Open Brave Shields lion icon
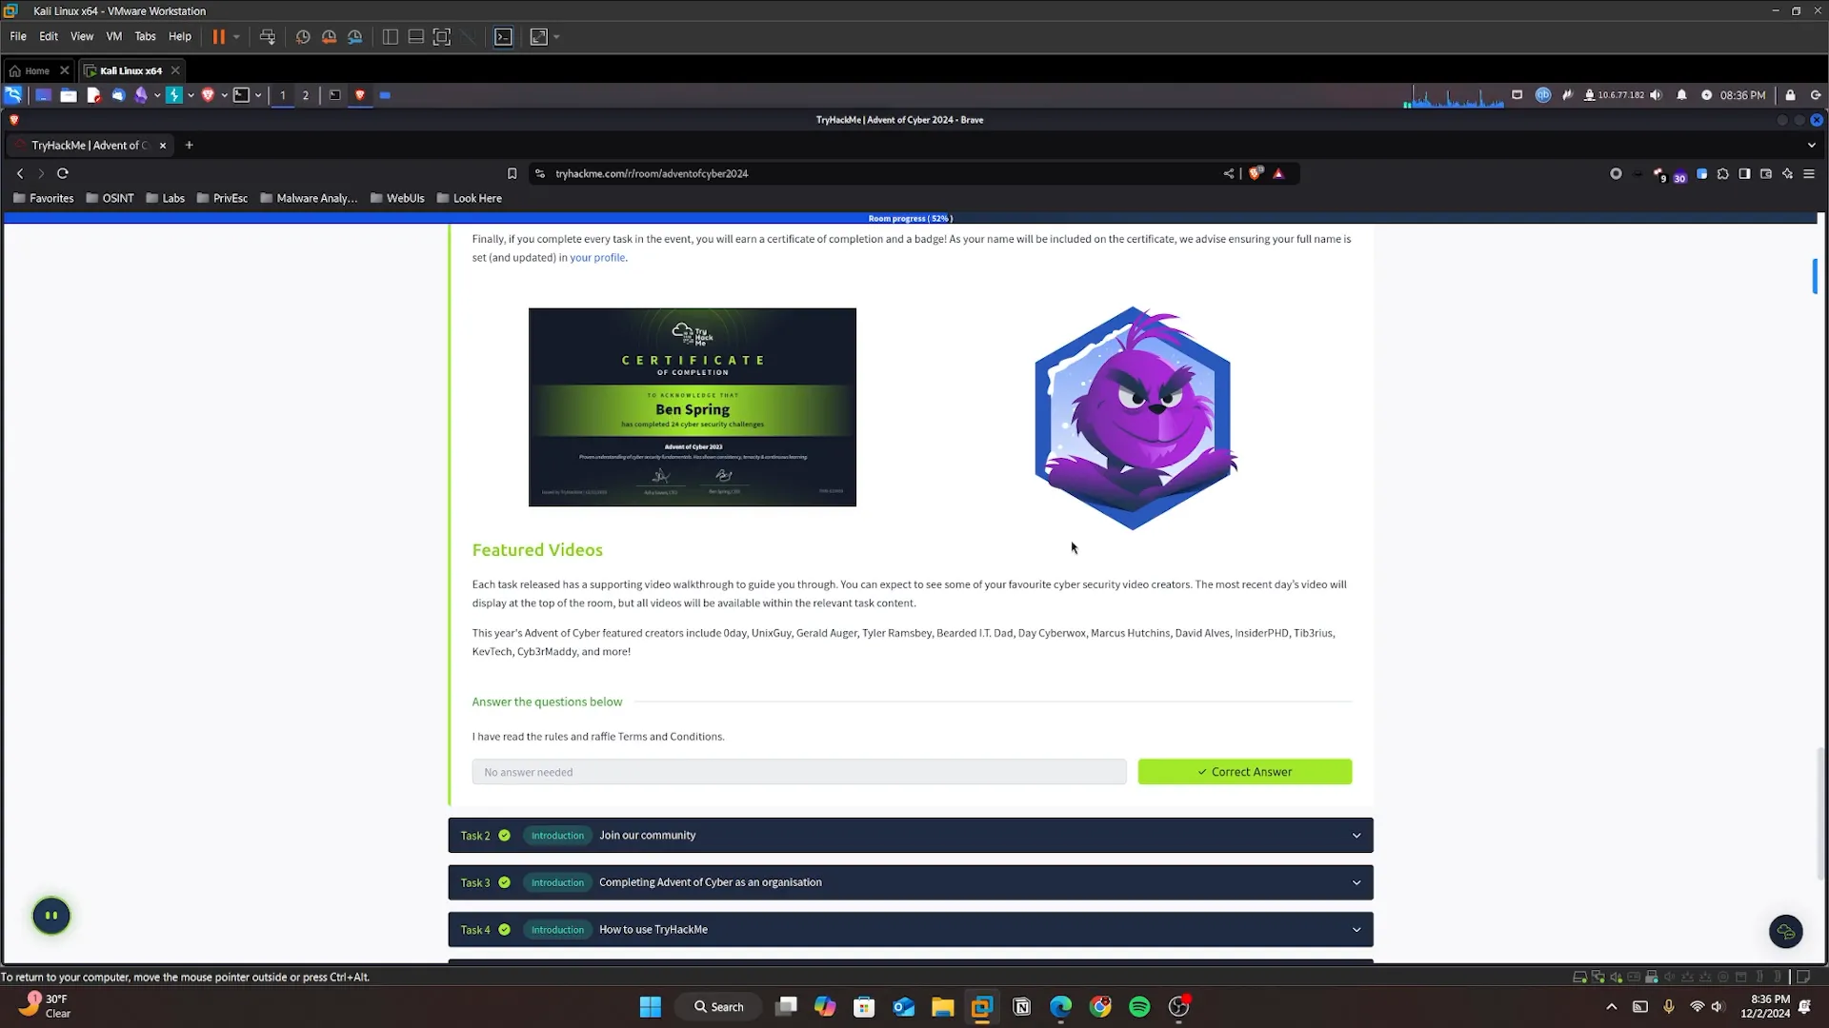Viewport: 1829px width, 1028px height. click(x=1256, y=173)
